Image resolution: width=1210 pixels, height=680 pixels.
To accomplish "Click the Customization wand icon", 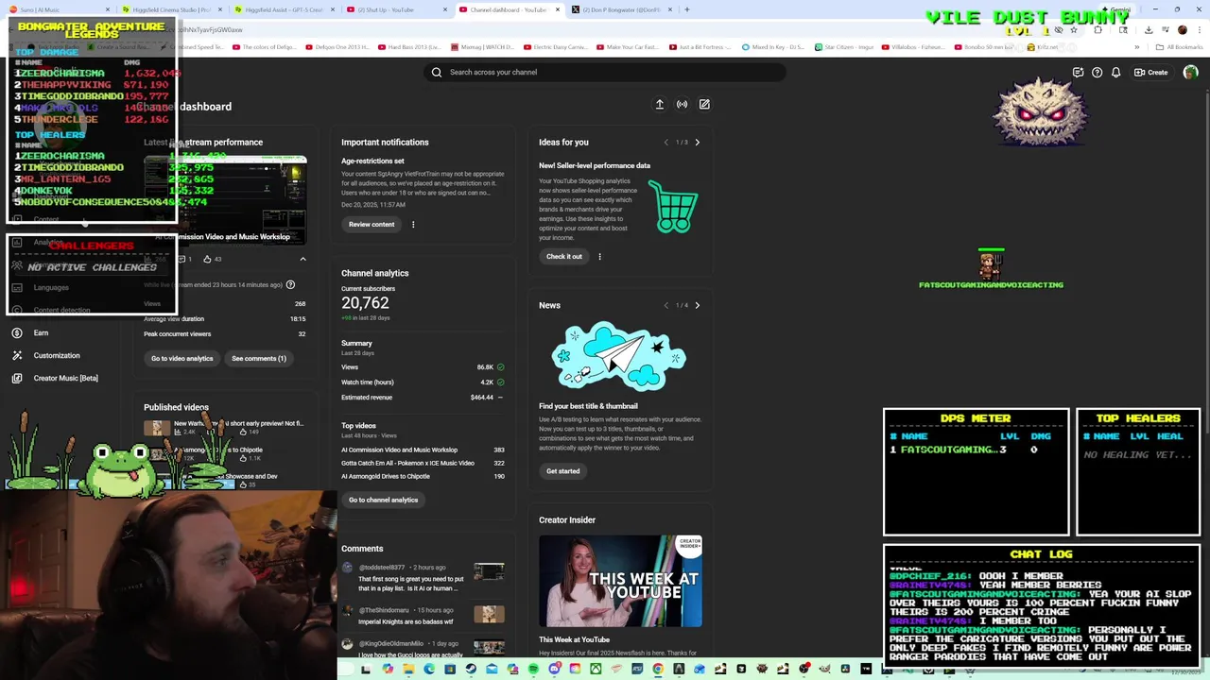I will 17,355.
